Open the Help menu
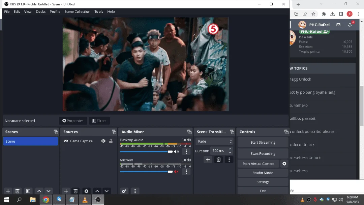This screenshot has height=205, width=364. [x=111, y=11]
